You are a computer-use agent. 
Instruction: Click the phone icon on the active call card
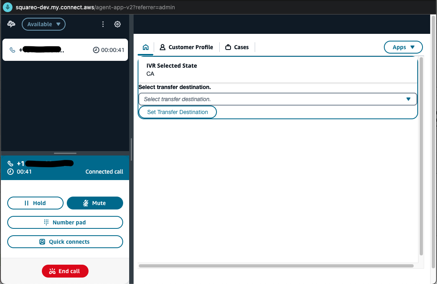pos(11,164)
